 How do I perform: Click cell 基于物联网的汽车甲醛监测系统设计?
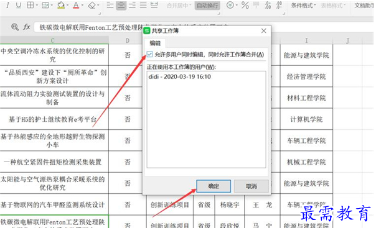54,204
